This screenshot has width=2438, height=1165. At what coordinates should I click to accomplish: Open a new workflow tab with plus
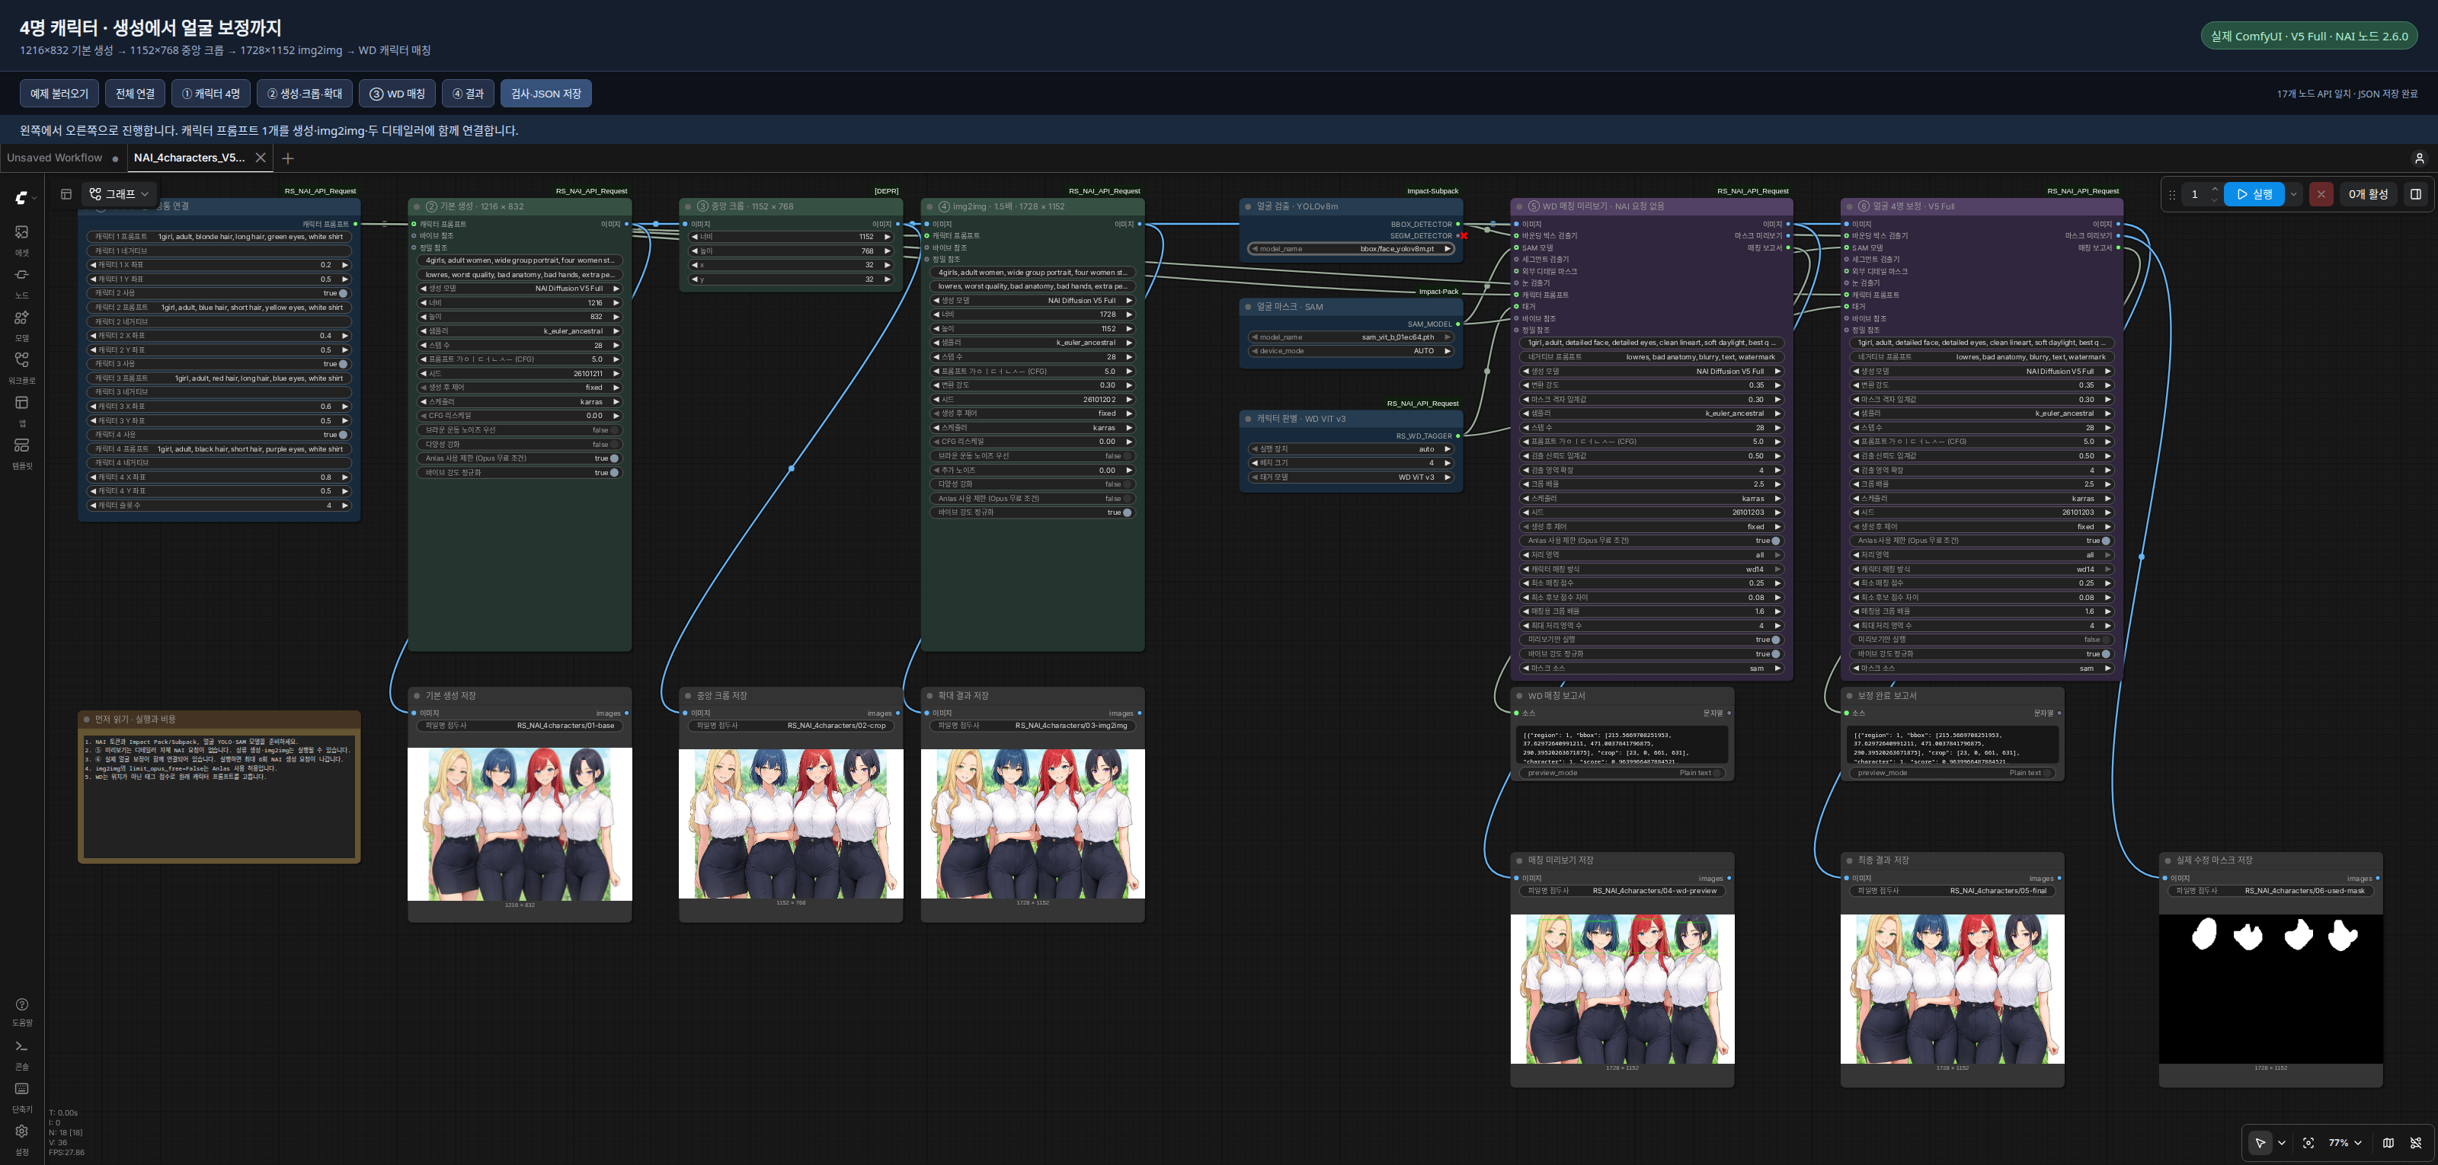(288, 158)
